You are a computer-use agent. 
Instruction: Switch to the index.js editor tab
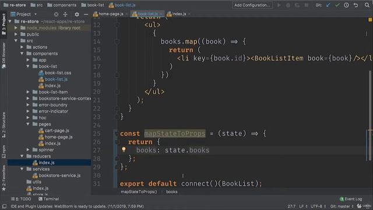pos(179,14)
